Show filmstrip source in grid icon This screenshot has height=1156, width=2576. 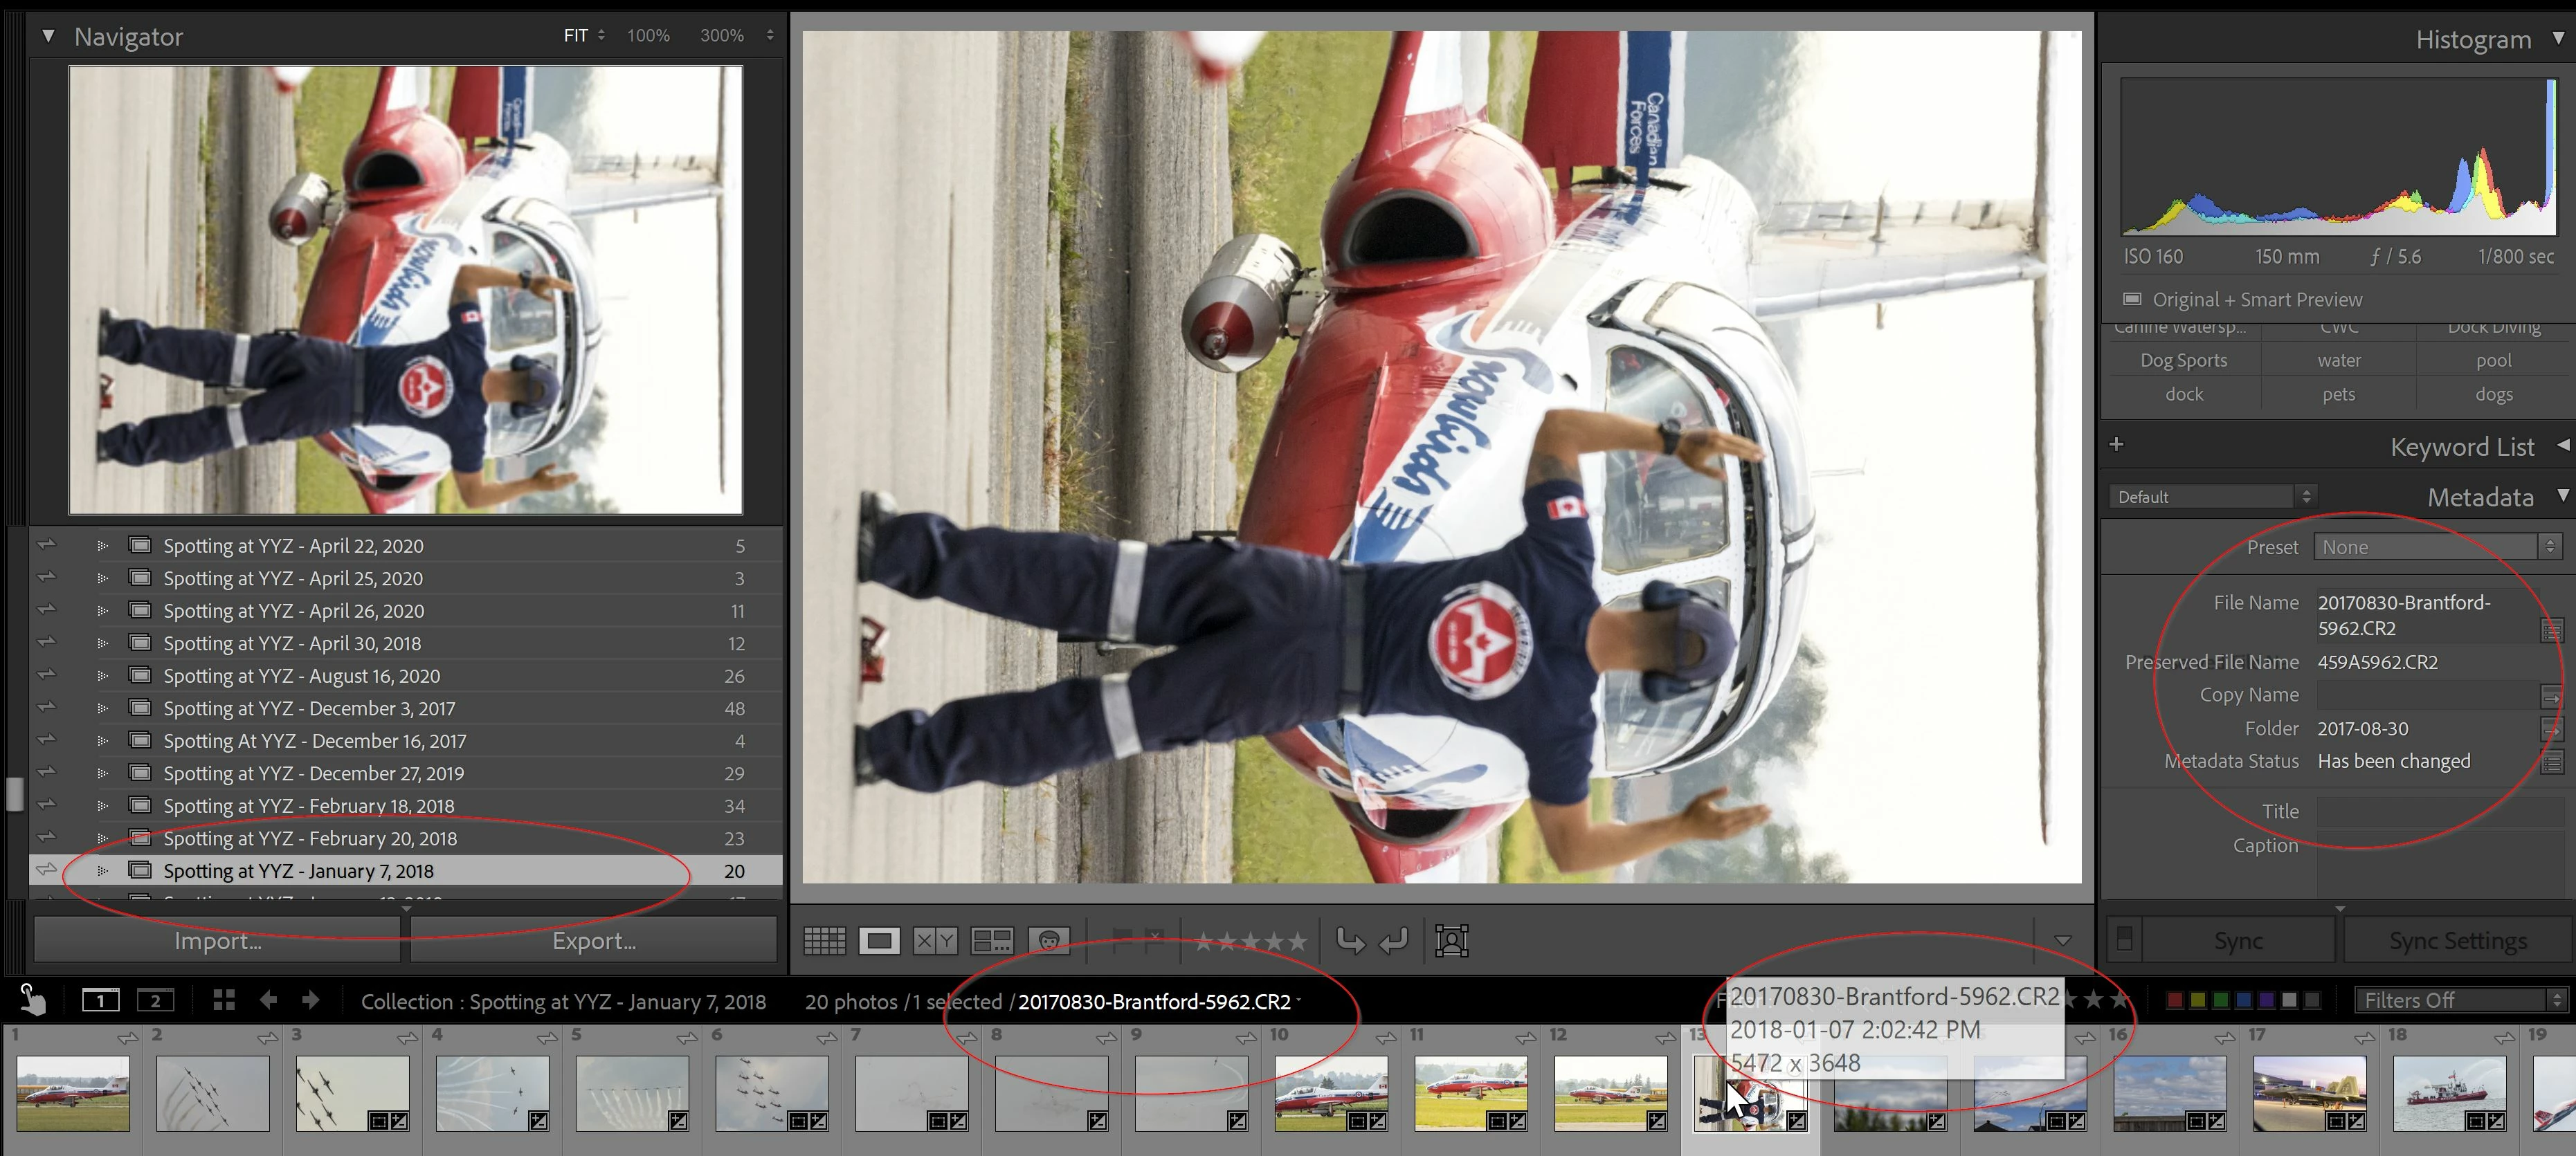224,1000
